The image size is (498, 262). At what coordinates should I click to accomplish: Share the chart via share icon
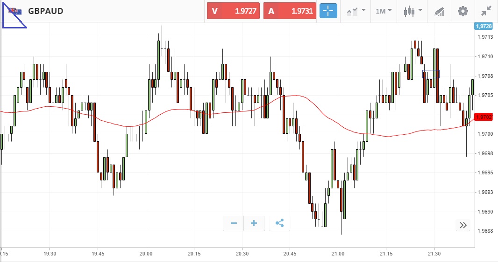pos(279,223)
